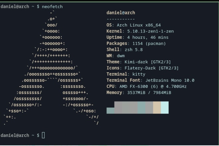Click the "`+sso+:-`" logo fragment

click(17, 111)
